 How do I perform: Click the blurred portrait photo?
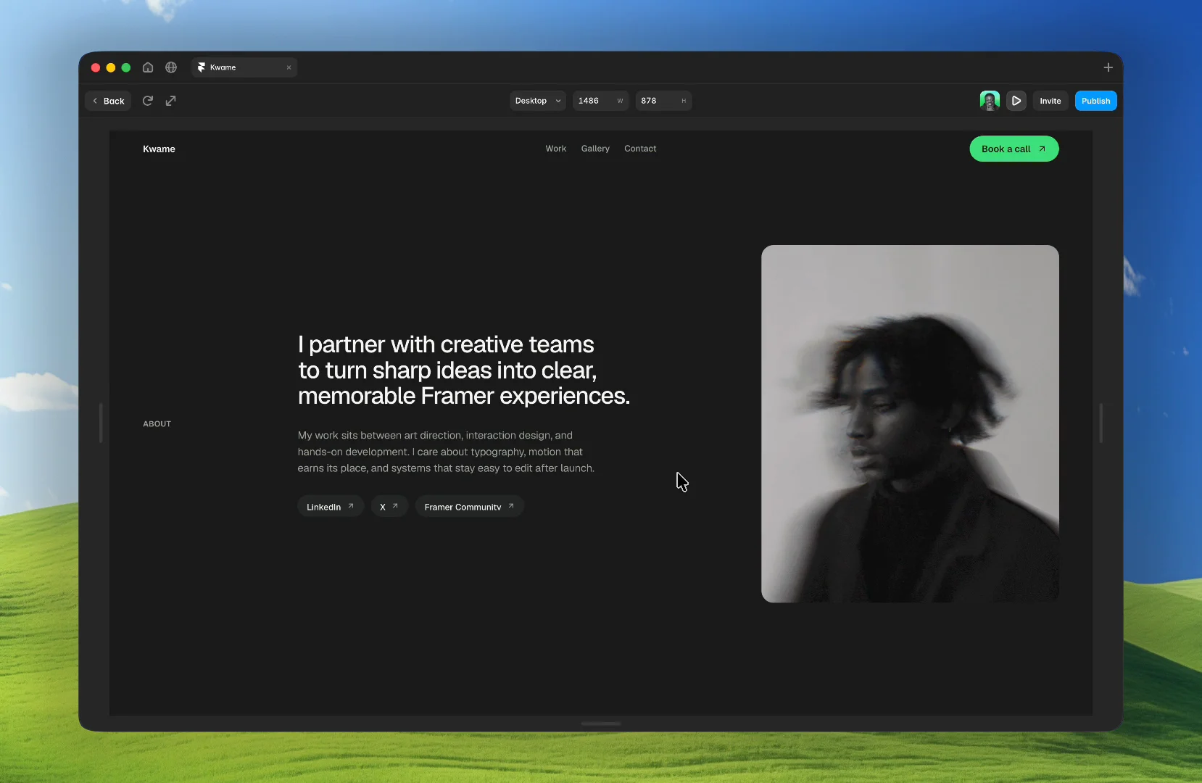910,423
